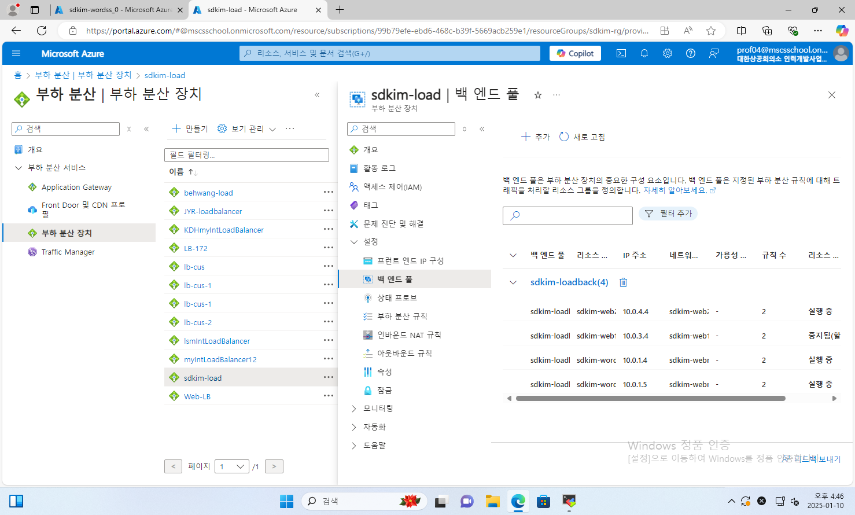Open Azure Cloud Shell icon

pos(621,53)
